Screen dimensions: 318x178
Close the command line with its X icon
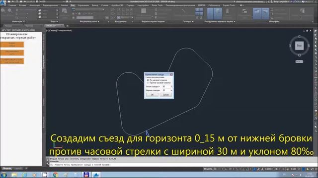tap(48, 160)
